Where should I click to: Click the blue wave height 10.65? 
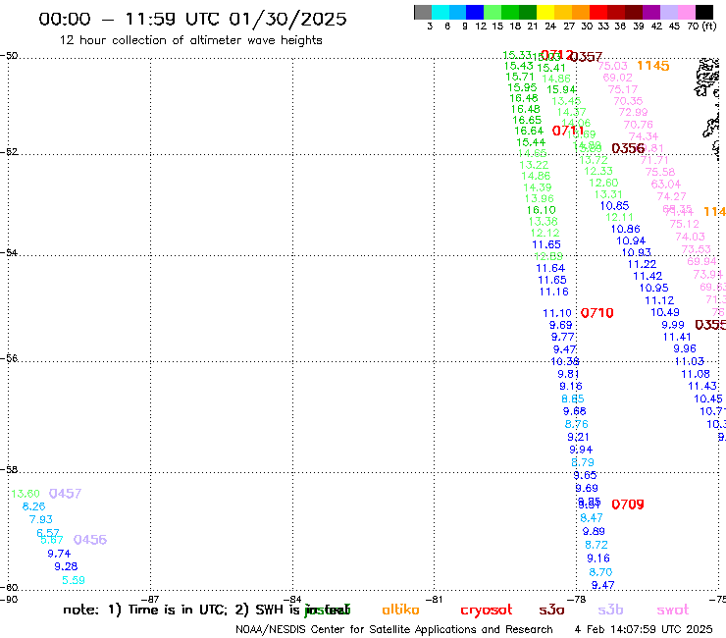[x=614, y=206]
